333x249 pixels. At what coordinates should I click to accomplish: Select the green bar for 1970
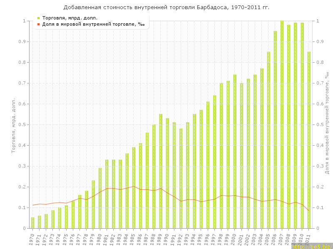(x=33, y=223)
